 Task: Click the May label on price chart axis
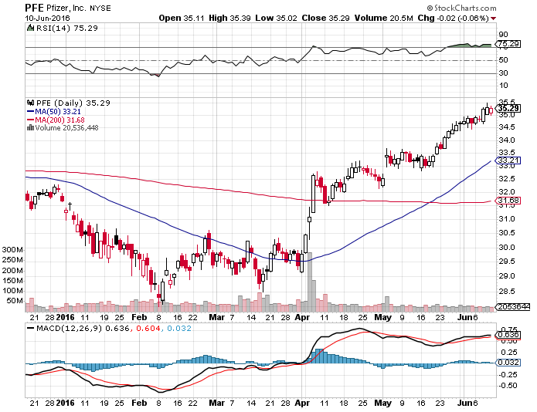point(383,317)
